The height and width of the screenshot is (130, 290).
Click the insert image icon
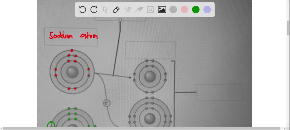(162, 9)
